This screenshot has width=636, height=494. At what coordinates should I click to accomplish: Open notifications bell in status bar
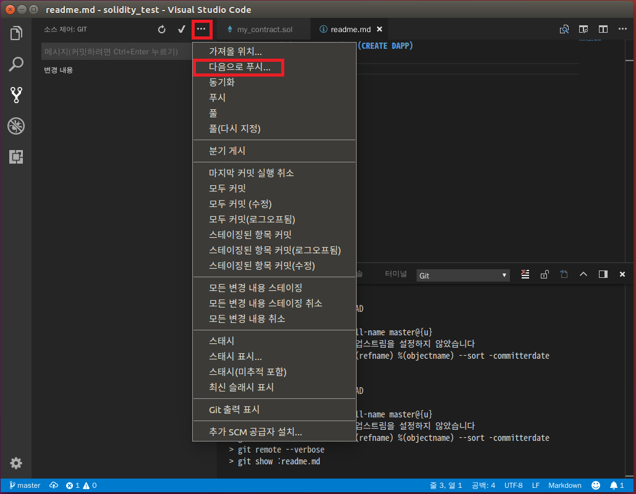617,485
